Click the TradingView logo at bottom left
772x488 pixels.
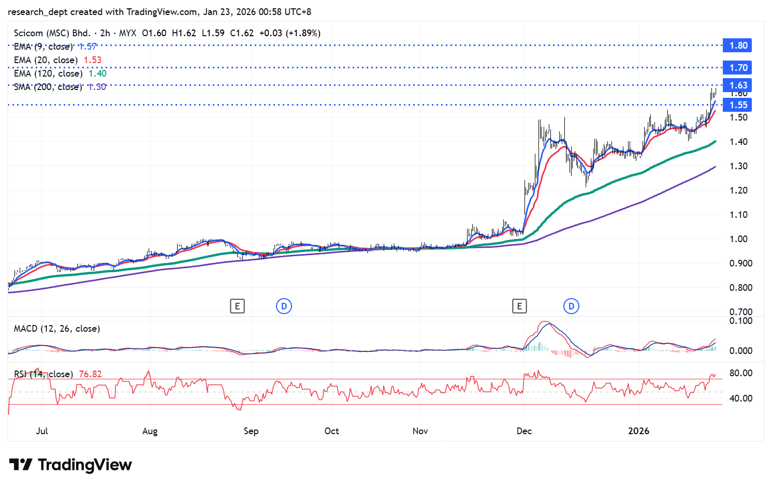click(x=70, y=465)
